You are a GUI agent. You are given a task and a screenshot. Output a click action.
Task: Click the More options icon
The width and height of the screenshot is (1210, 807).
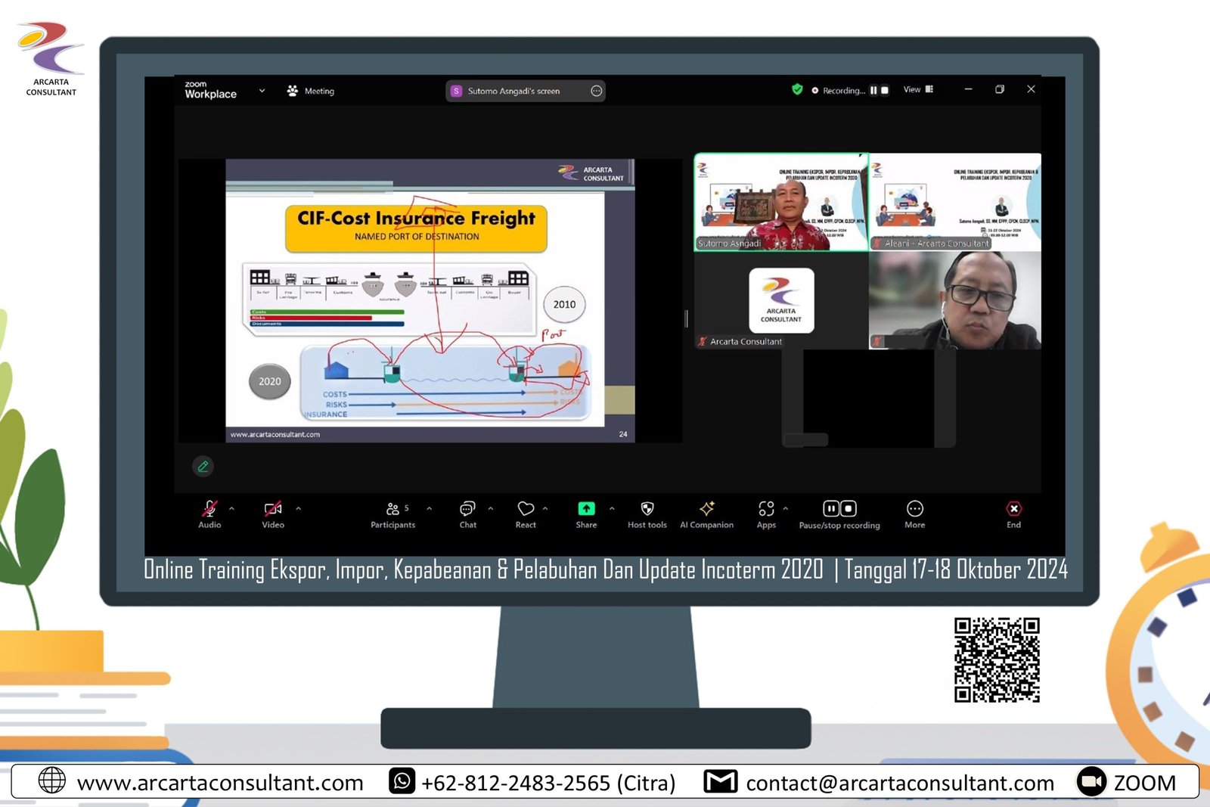[914, 509]
